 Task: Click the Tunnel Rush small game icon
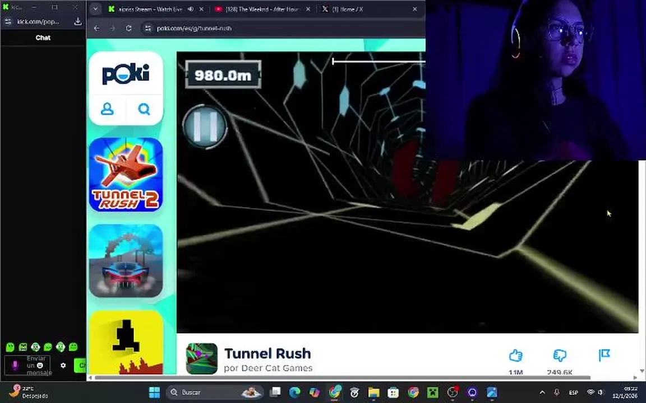(x=201, y=359)
